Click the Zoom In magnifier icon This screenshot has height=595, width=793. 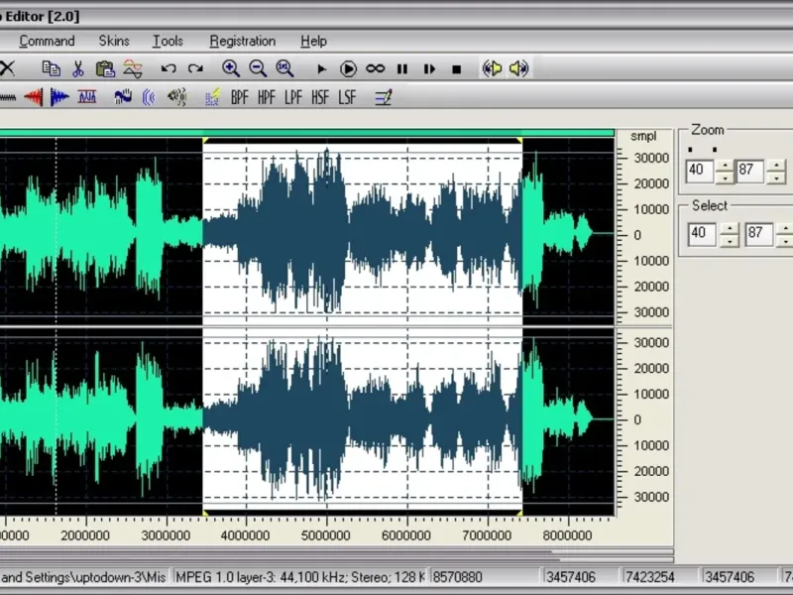[x=231, y=68]
